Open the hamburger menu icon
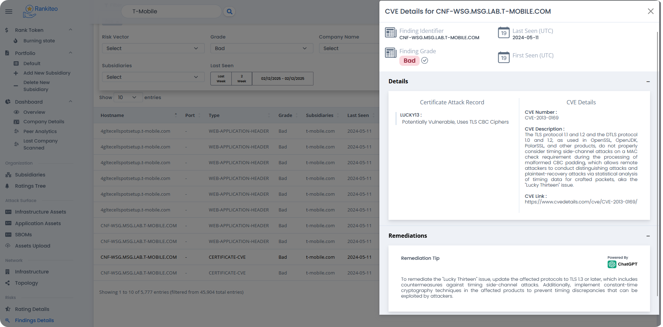This screenshot has width=663, height=327. (x=9, y=12)
